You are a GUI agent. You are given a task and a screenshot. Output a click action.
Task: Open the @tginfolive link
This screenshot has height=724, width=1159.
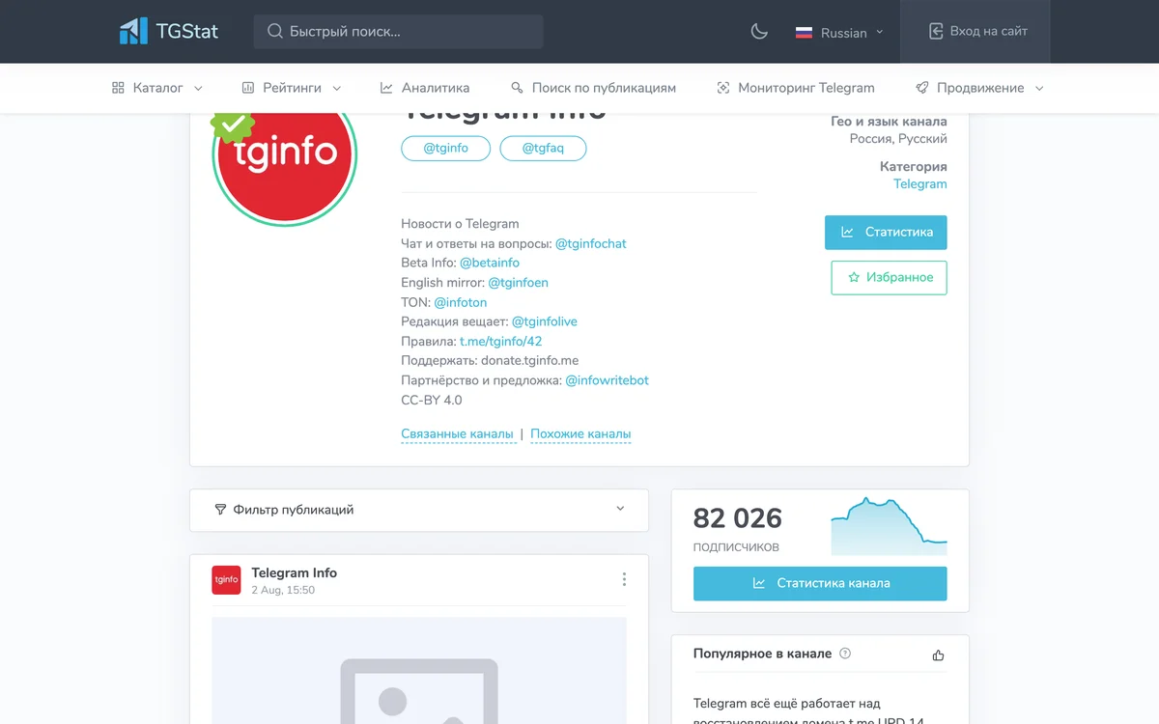click(545, 321)
